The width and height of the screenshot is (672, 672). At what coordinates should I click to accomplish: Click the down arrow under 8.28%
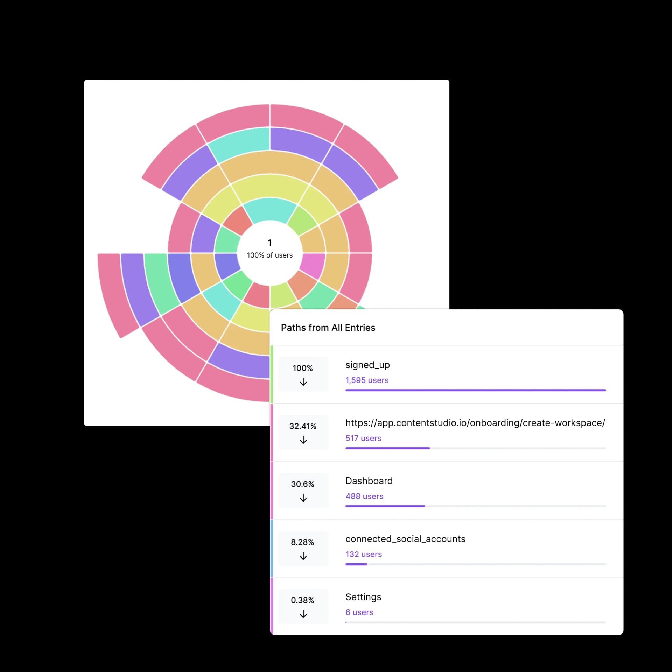tap(303, 556)
